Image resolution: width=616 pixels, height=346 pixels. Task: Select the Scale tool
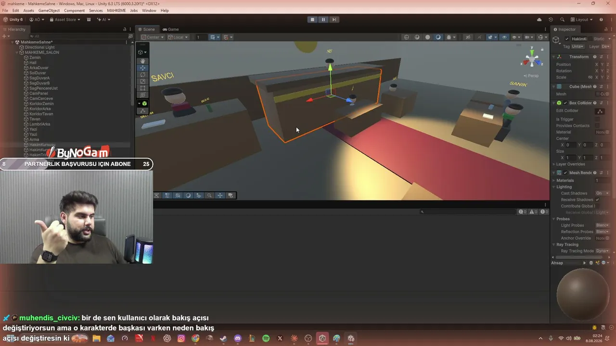click(143, 81)
